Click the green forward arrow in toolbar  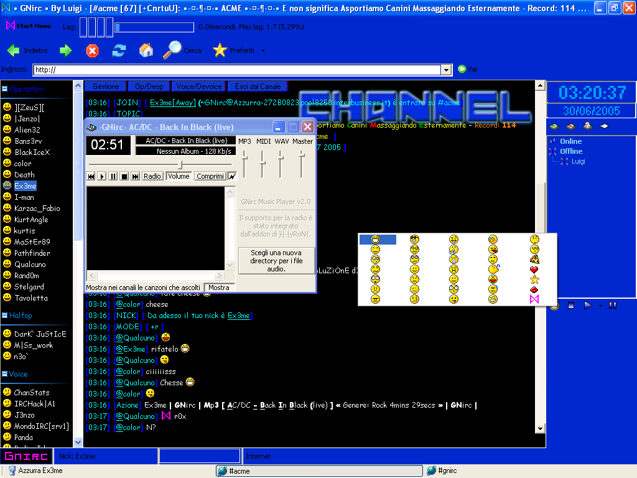pos(65,50)
